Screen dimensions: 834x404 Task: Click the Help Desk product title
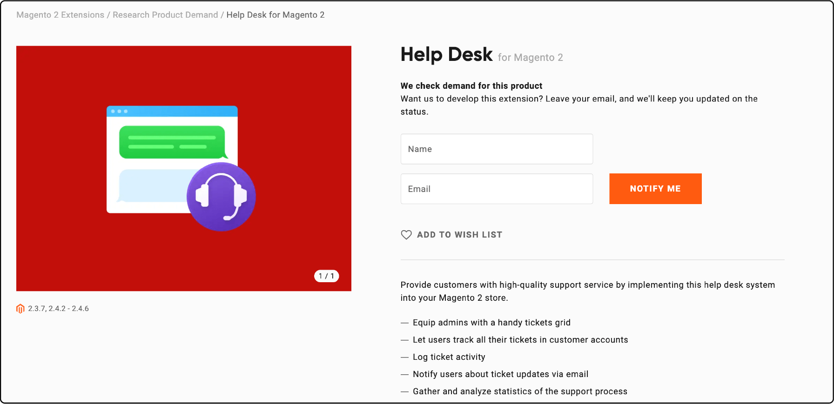446,54
